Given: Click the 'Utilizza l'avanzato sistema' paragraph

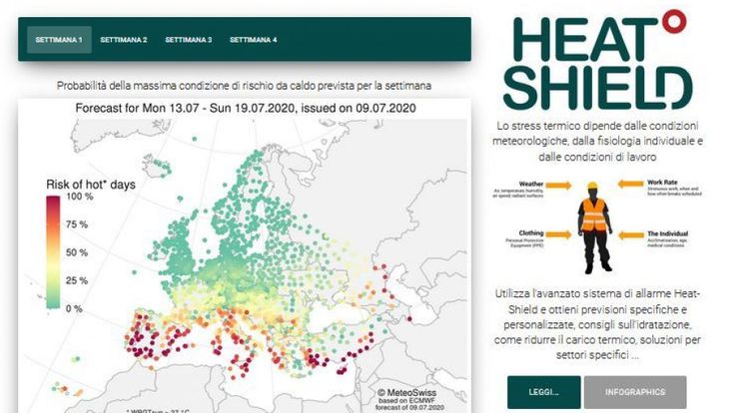Looking at the screenshot, I should [x=597, y=324].
